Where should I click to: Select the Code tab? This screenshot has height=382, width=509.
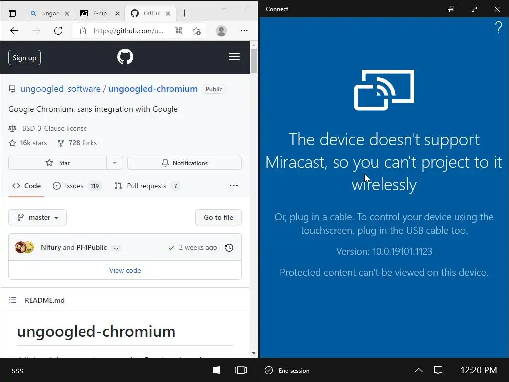tap(27, 186)
